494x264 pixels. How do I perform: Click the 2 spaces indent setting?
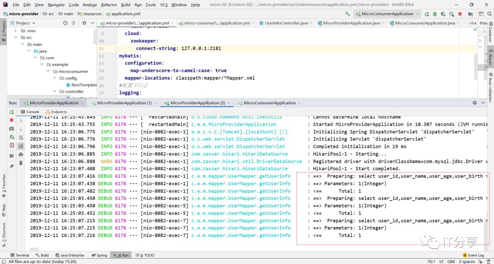[467, 261]
